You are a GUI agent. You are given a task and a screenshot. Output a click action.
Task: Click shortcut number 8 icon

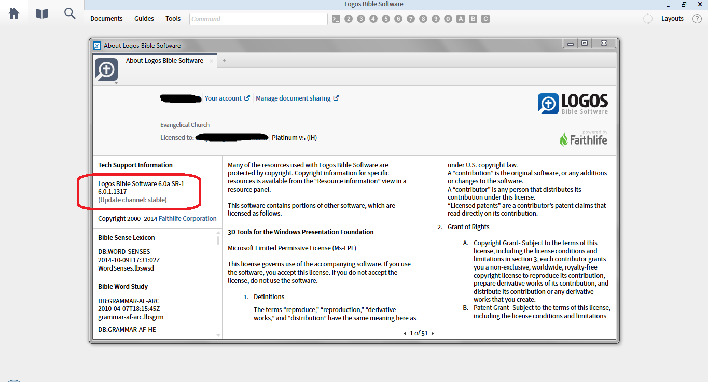tap(423, 19)
